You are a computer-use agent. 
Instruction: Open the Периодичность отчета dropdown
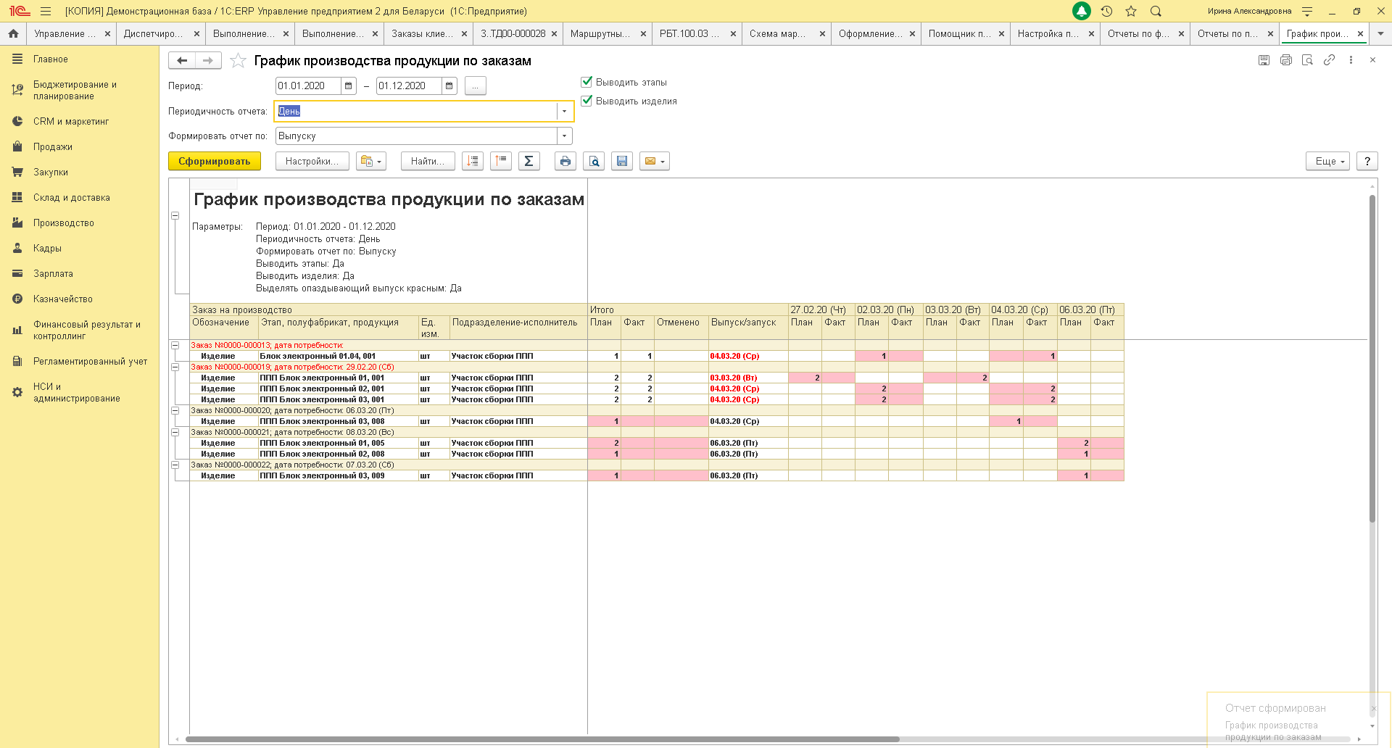[564, 112]
